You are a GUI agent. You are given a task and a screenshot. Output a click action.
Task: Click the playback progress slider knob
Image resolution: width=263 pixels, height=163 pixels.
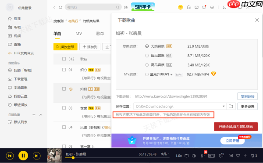pyautogui.click(x=73, y=158)
